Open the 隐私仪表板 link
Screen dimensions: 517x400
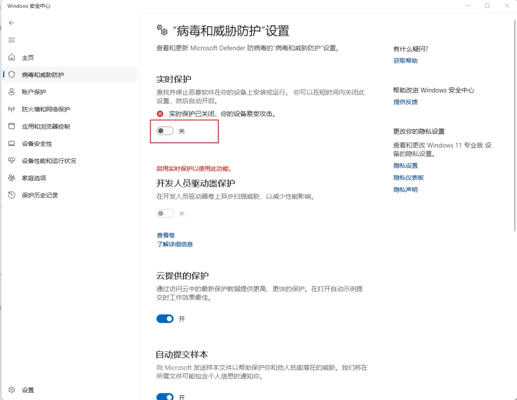click(408, 178)
